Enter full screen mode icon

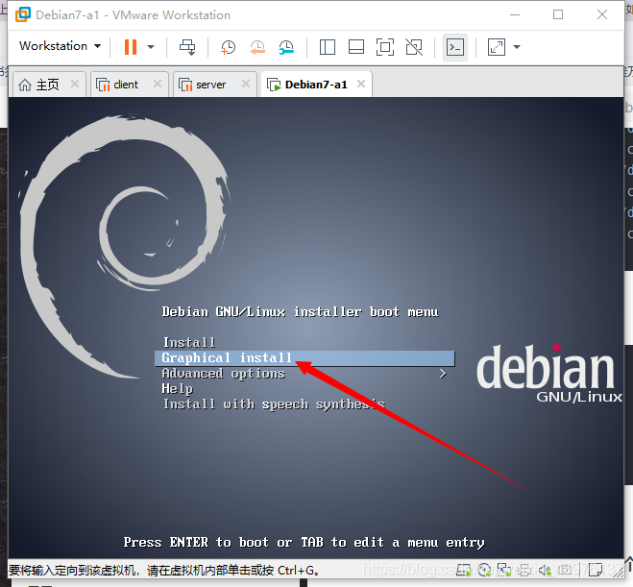tap(385, 47)
